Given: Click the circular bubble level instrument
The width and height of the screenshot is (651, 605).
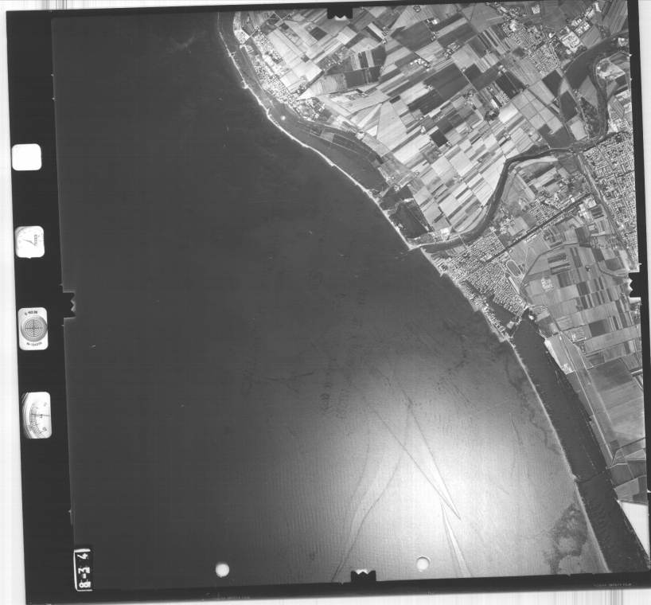Looking at the screenshot, I should click(33, 328).
